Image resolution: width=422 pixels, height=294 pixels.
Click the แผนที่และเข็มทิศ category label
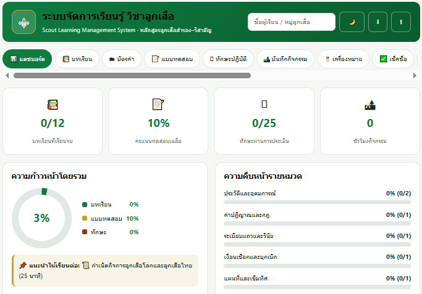click(x=246, y=279)
